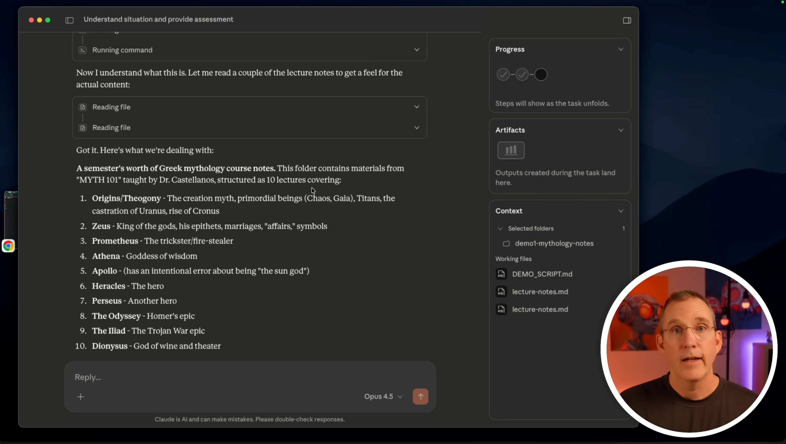This screenshot has height=444, width=786.
Task: Open the Opus 4.5 model dropdown
Action: click(383, 396)
